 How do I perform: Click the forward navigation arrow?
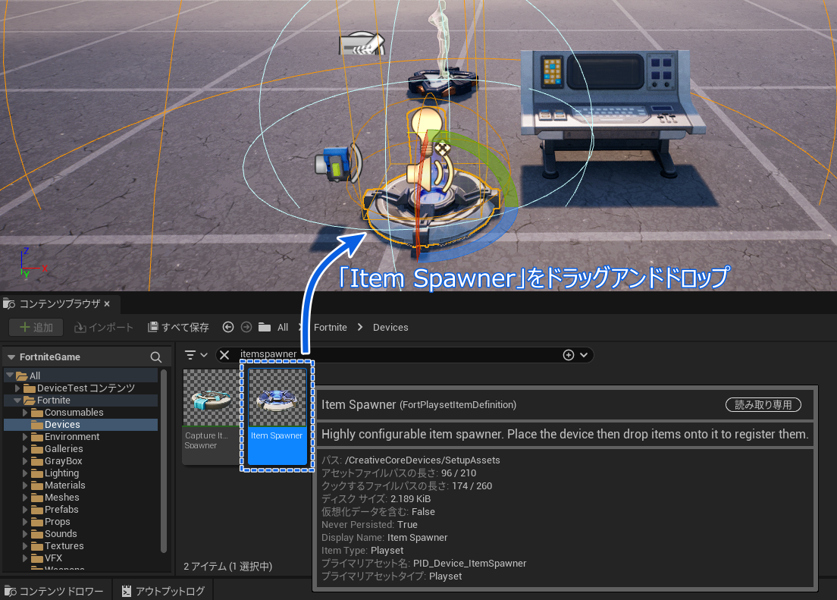coord(243,327)
